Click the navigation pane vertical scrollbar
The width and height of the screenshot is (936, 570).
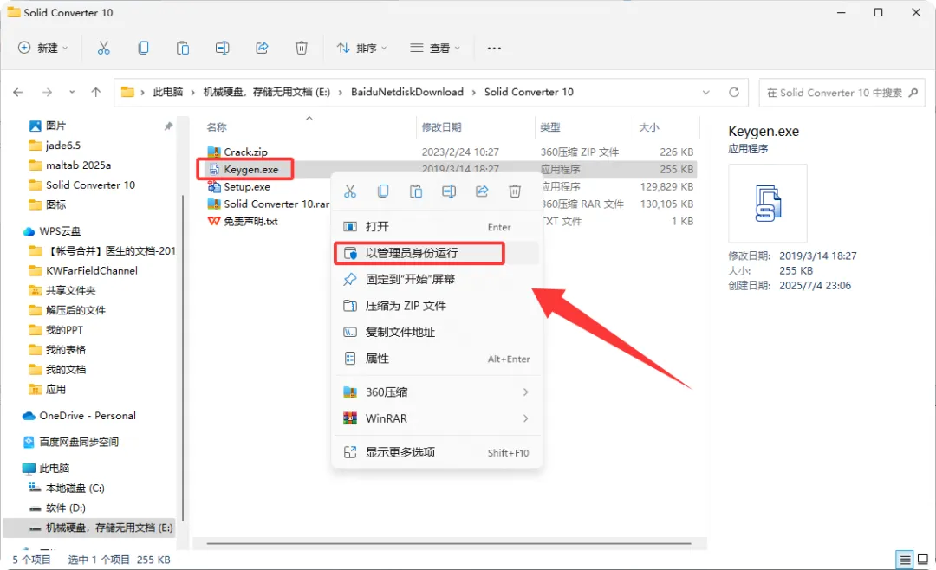click(x=183, y=358)
